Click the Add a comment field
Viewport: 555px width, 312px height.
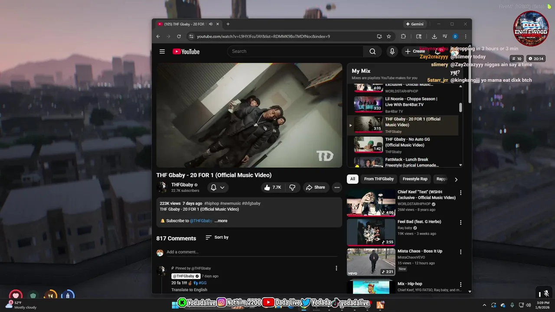pos(252,252)
